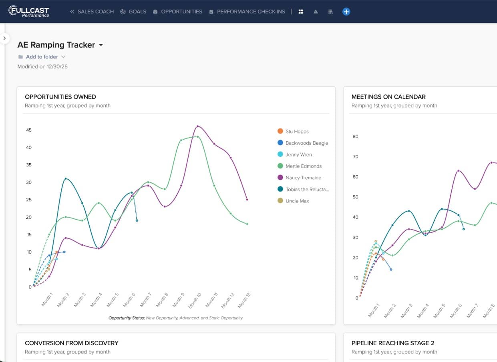Click Tobias's Month 2 peak data point
Image resolution: width=497 pixels, height=362 pixels.
66,179
